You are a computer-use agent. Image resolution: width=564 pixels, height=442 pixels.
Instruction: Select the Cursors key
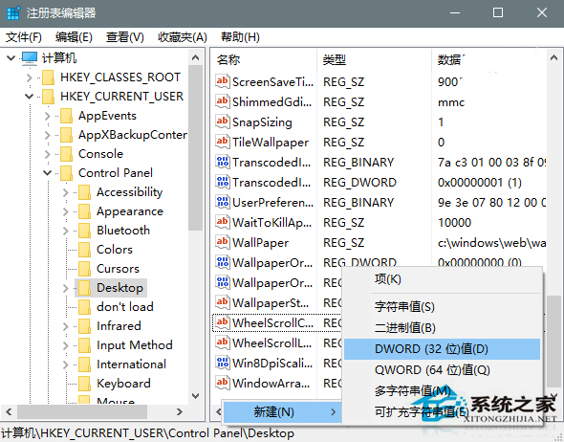[118, 269]
